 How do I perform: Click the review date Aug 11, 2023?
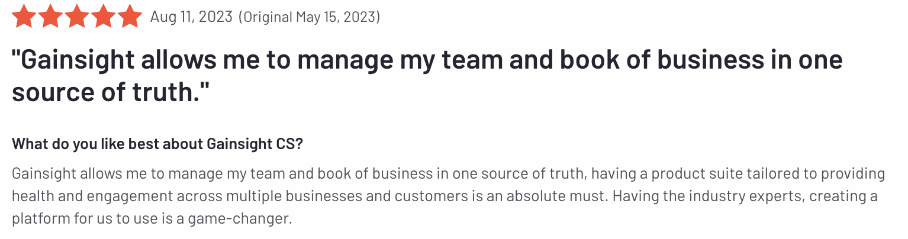[x=191, y=17]
